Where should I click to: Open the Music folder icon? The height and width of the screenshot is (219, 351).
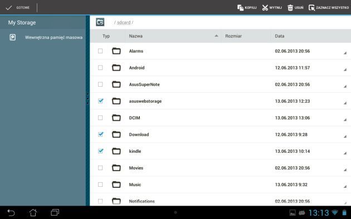[x=116, y=185]
